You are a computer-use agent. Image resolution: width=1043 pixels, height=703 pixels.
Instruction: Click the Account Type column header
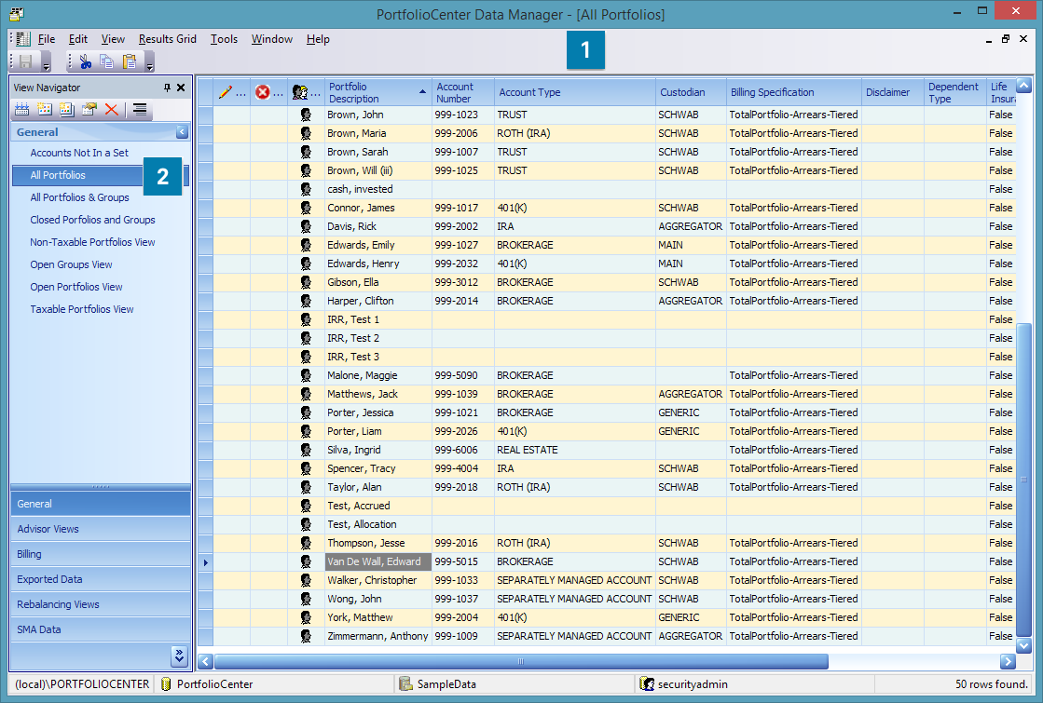coord(575,92)
